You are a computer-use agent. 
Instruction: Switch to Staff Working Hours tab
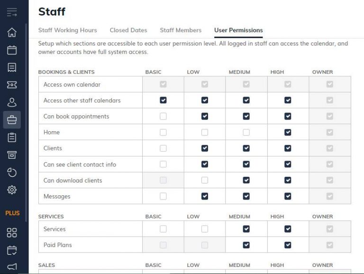(x=67, y=30)
